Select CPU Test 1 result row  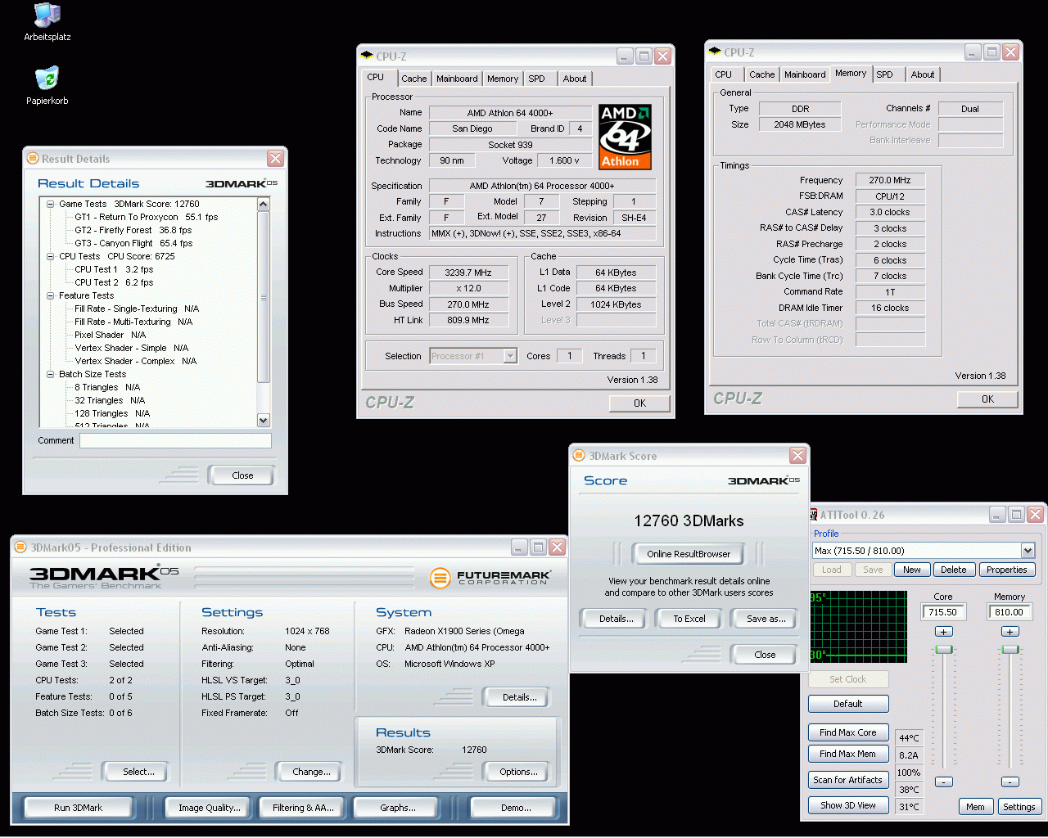pos(114,269)
